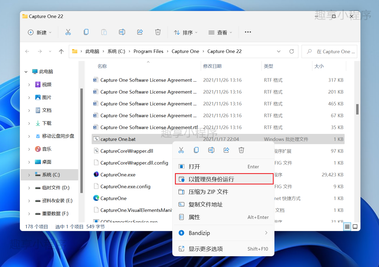Click the search box 在 Capture One
The width and height of the screenshot is (379, 267).
pos(329,51)
